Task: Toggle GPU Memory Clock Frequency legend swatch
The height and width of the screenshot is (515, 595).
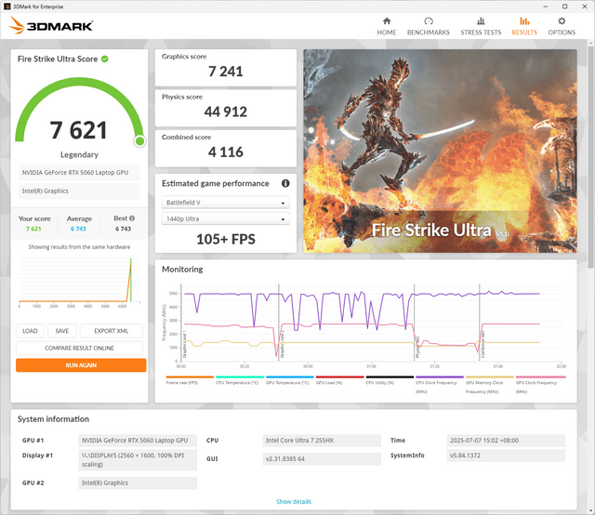Action: [490, 376]
